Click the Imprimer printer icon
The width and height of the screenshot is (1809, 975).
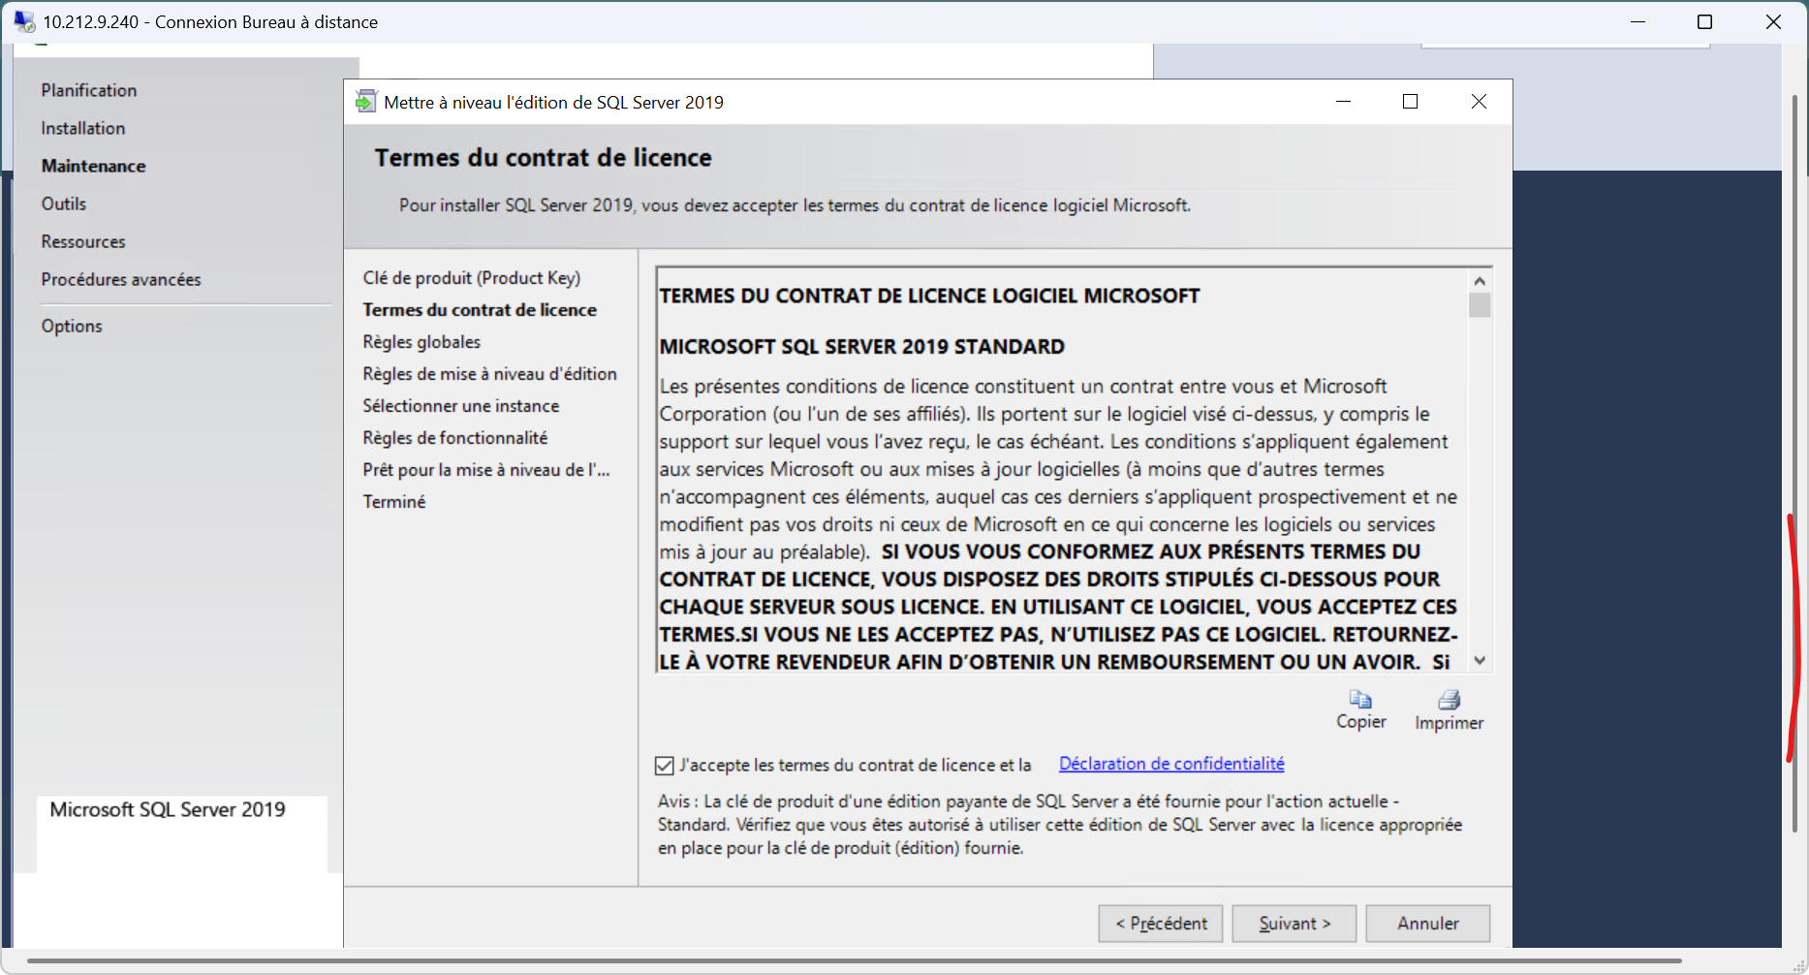tap(1449, 700)
